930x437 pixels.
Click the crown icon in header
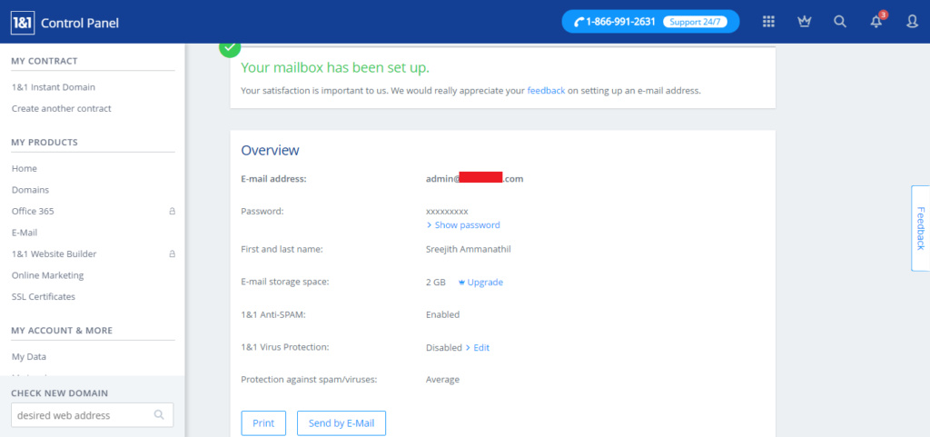tap(805, 21)
